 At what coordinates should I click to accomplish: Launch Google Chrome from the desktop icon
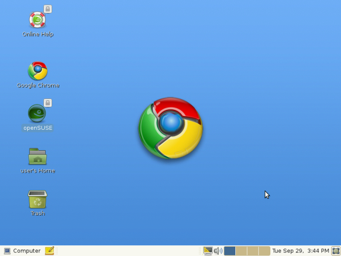coord(38,71)
